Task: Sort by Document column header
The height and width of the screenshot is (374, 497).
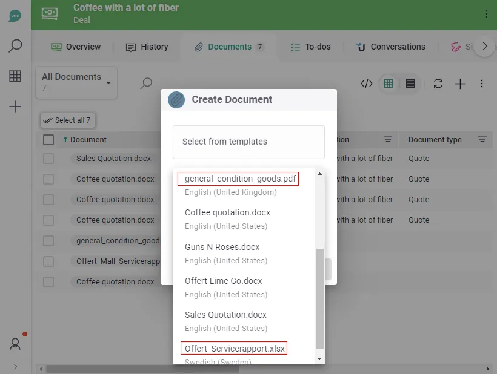Action: click(x=88, y=140)
